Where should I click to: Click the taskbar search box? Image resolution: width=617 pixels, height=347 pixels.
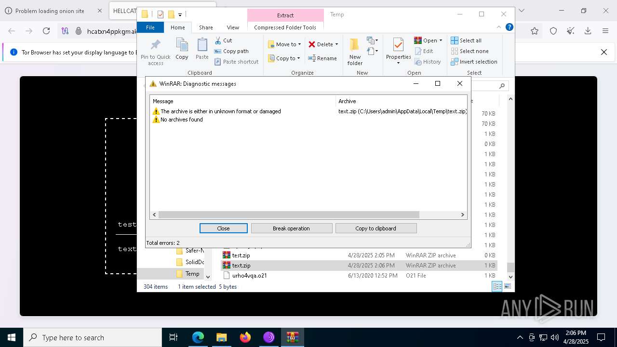coord(93,337)
